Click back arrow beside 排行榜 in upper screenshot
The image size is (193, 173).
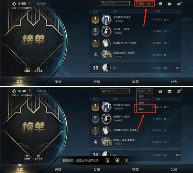[14, 4]
